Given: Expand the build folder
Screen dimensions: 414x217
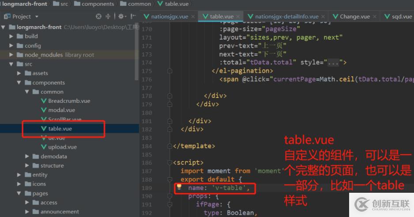Looking at the screenshot, I should click(11, 37).
